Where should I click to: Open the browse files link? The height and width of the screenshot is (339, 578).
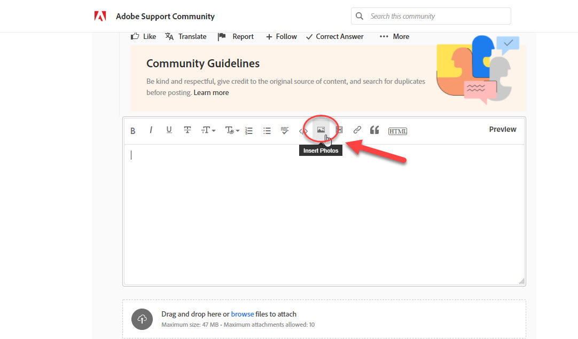[x=243, y=314]
